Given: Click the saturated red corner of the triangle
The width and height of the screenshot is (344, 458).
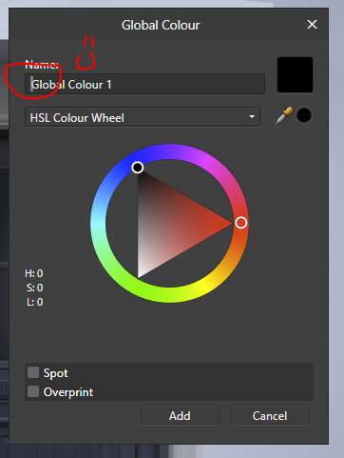Looking at the screenshot, I should click(x=230, y=223).
